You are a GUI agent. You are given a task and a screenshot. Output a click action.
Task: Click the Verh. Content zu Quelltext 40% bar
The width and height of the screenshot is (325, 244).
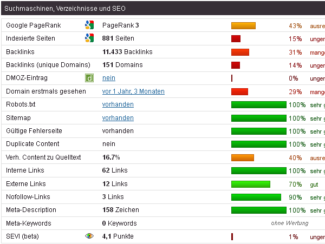point(243,157)
